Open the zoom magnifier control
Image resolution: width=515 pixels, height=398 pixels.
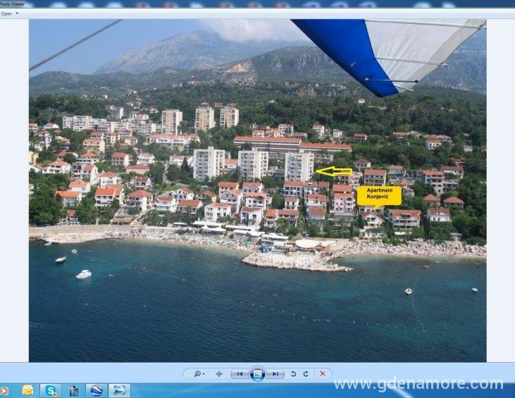[x=199, y=374]
